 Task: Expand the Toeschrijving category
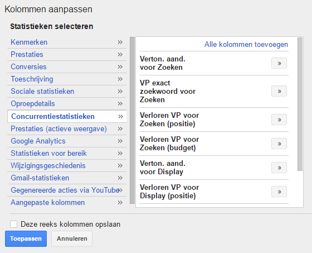coord(67,79)
